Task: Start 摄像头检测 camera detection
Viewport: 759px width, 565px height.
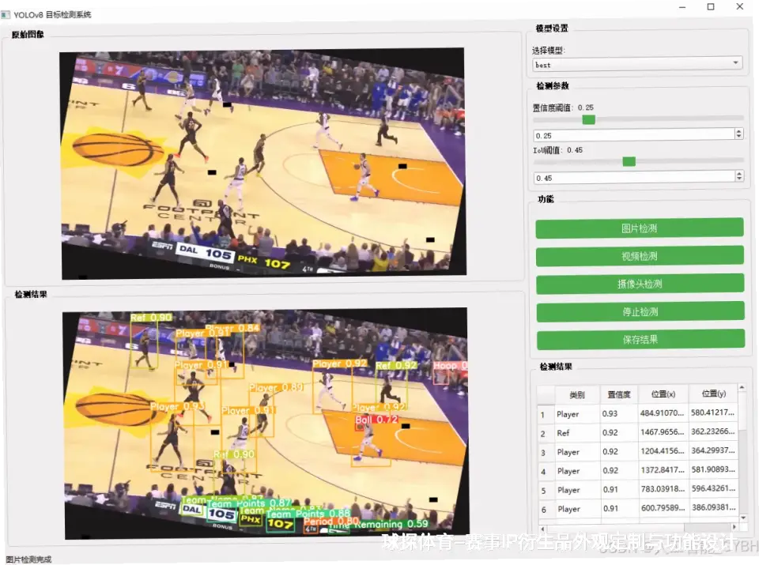Action: [x=640, y=284]
